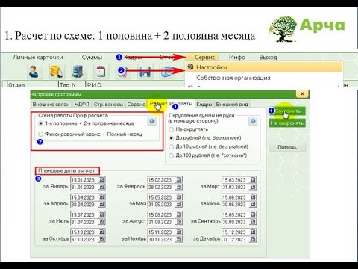Switch to the Кадры settings tab

coord(204,104)
